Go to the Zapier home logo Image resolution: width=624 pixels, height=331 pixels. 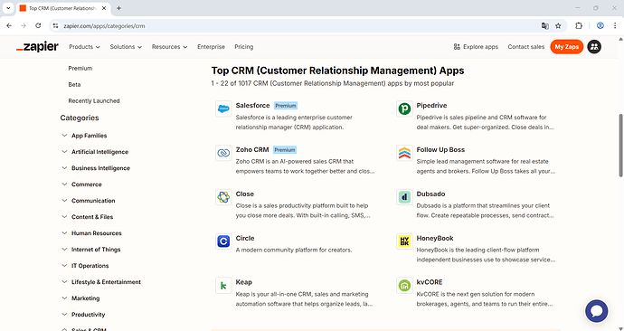[37, 47]
